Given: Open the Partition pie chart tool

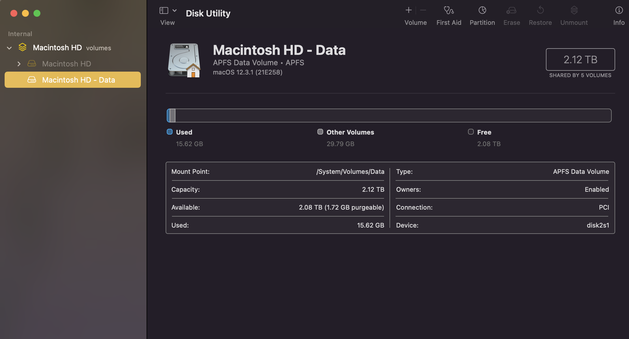Looking at the screenshot, I should [x=482, y=10].
